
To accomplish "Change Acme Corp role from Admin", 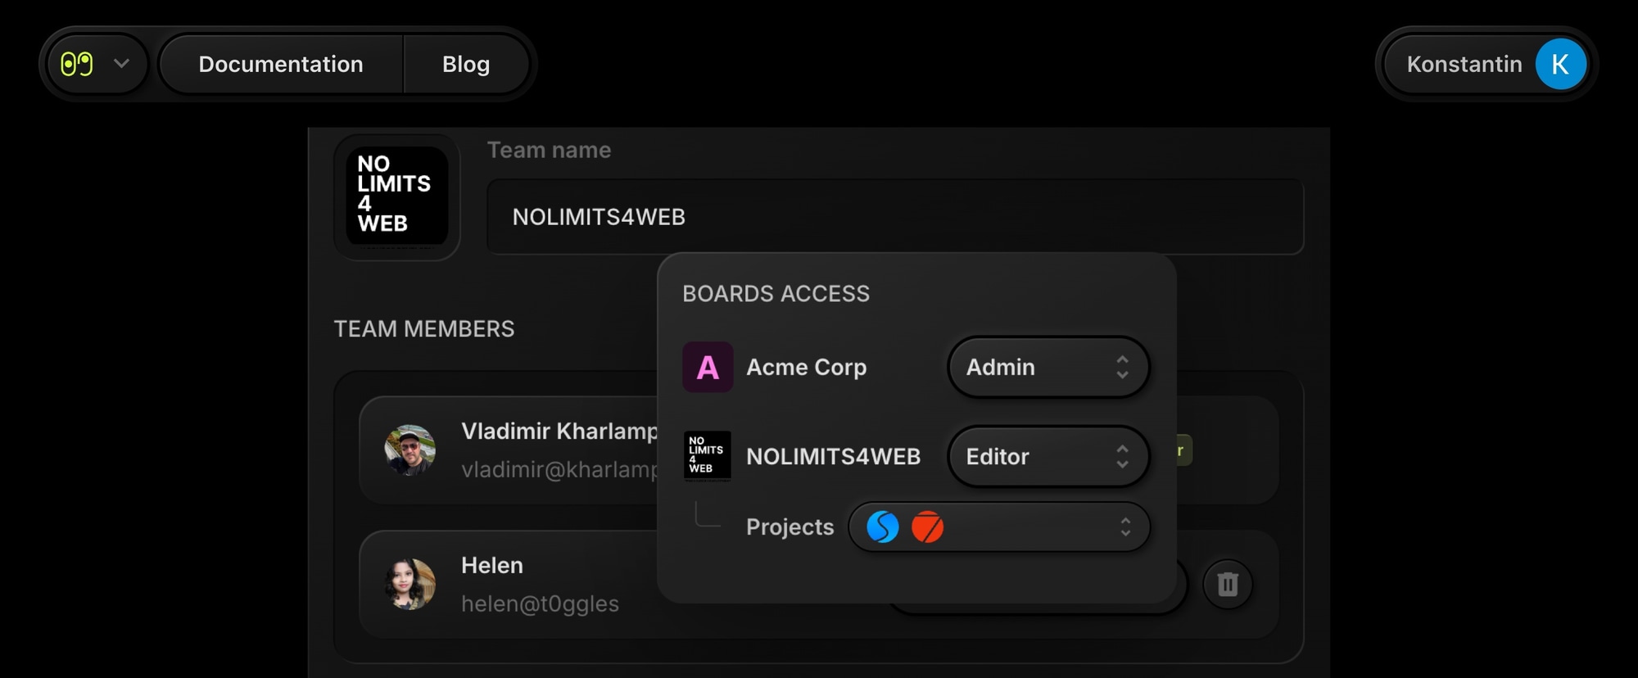I will 1048,367.
